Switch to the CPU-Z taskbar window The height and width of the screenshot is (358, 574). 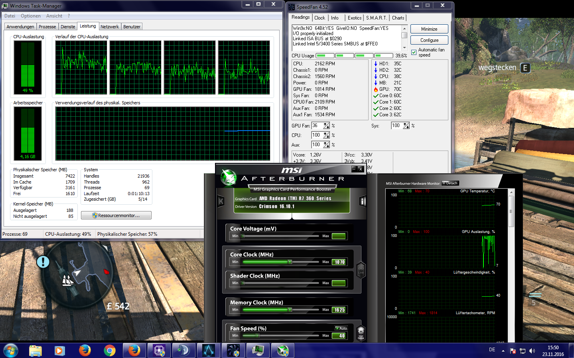coord(159,350)
